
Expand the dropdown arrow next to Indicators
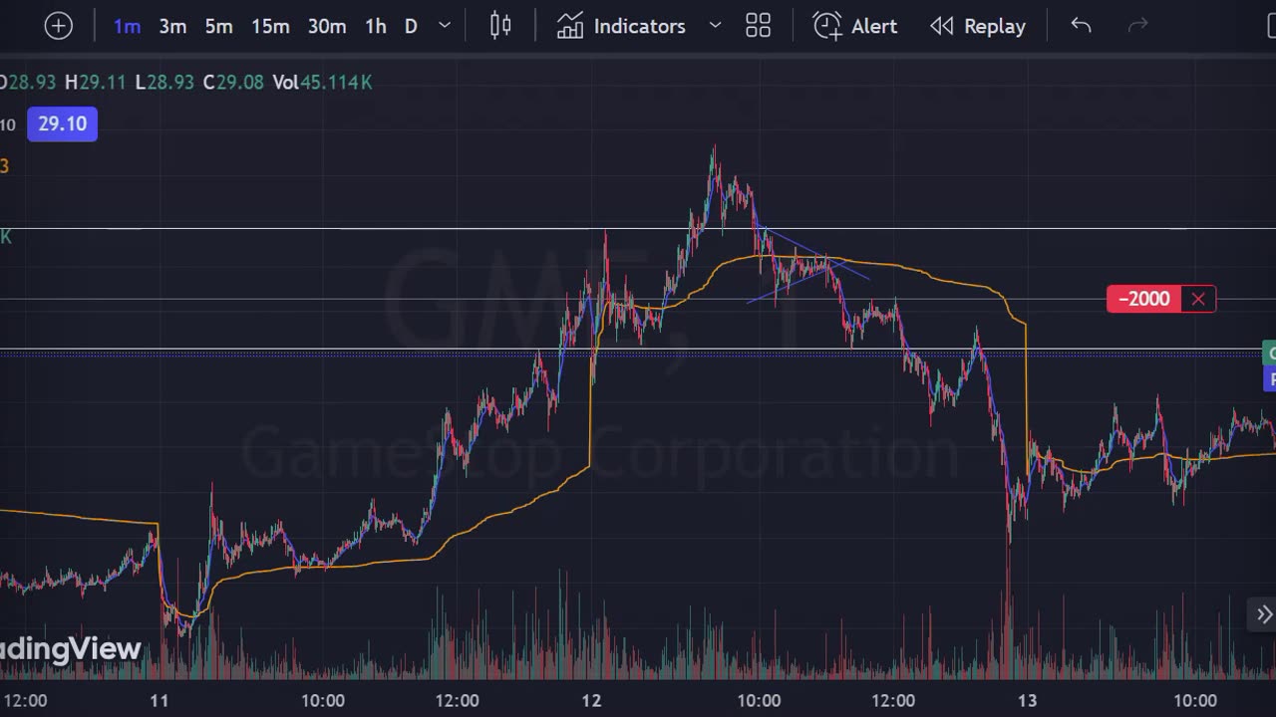point(715,26)
